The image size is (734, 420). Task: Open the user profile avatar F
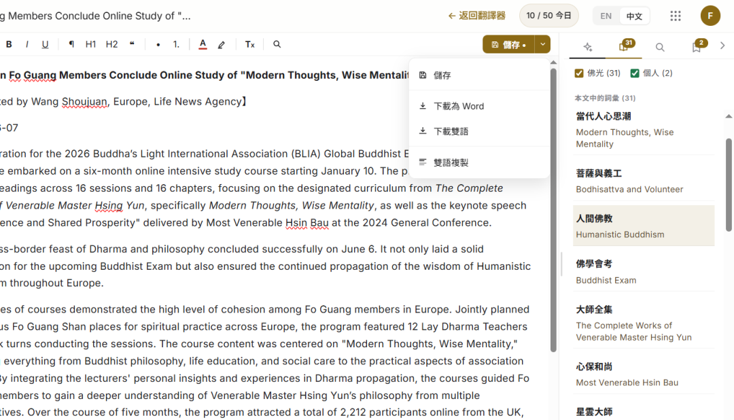(x=710, y=16)
